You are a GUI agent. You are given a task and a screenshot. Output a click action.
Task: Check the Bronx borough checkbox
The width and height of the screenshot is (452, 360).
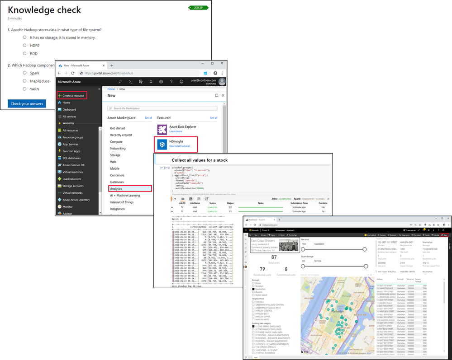[x=253, y=283]
